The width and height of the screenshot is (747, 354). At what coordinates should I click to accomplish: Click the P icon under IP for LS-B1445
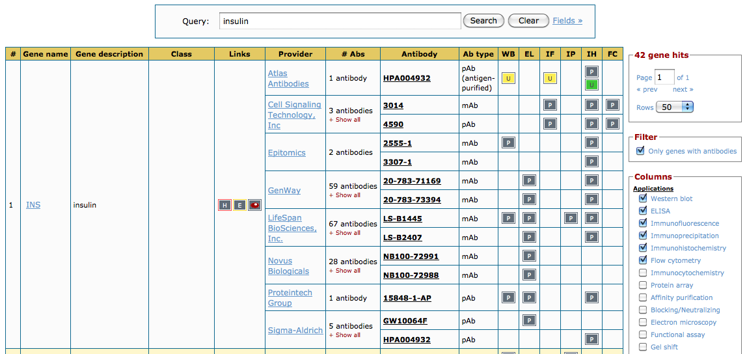pos(571,218)
